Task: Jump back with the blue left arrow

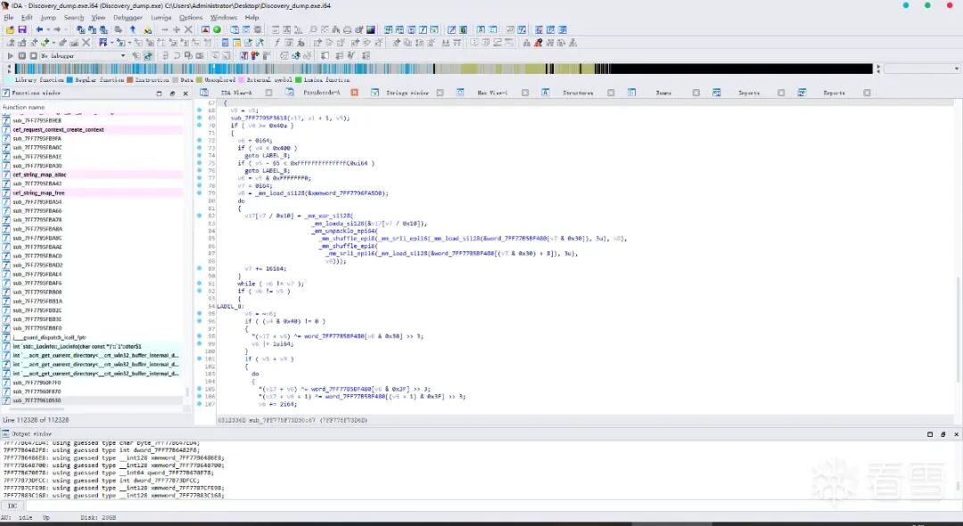Action: [39, 29]
